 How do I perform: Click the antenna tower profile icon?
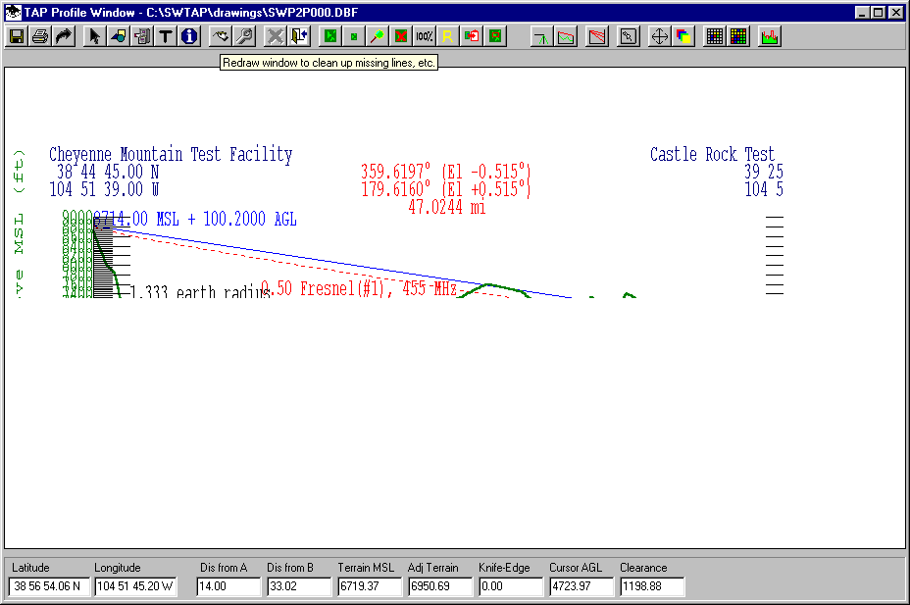coord(541,36)
